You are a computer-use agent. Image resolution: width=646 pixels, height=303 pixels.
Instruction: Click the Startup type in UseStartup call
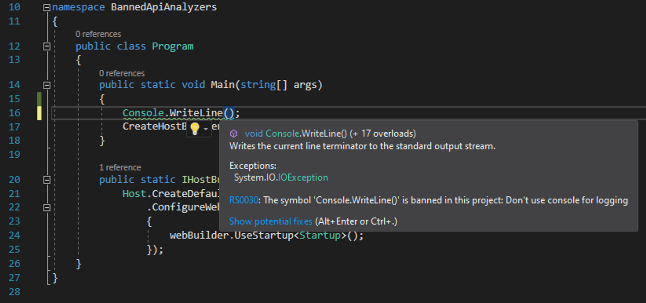point(320,235)
